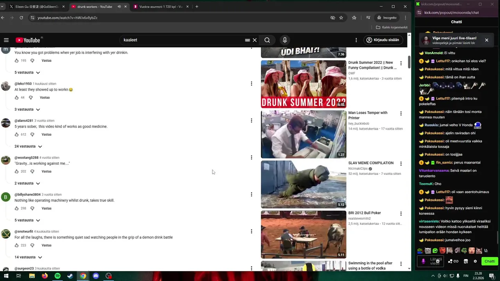The width and height of the screenshot is (500, 281).
Task: Open options for Man Loses Temper video
Action: (x=401, y=114)
